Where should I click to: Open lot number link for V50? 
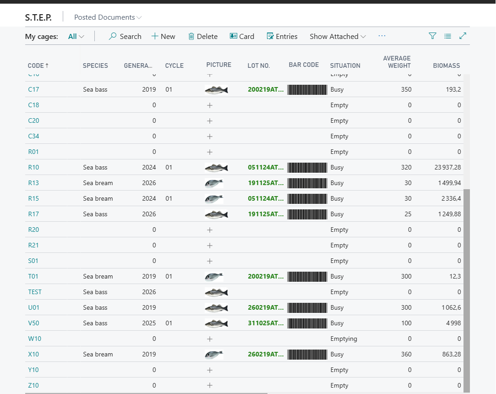266,323
